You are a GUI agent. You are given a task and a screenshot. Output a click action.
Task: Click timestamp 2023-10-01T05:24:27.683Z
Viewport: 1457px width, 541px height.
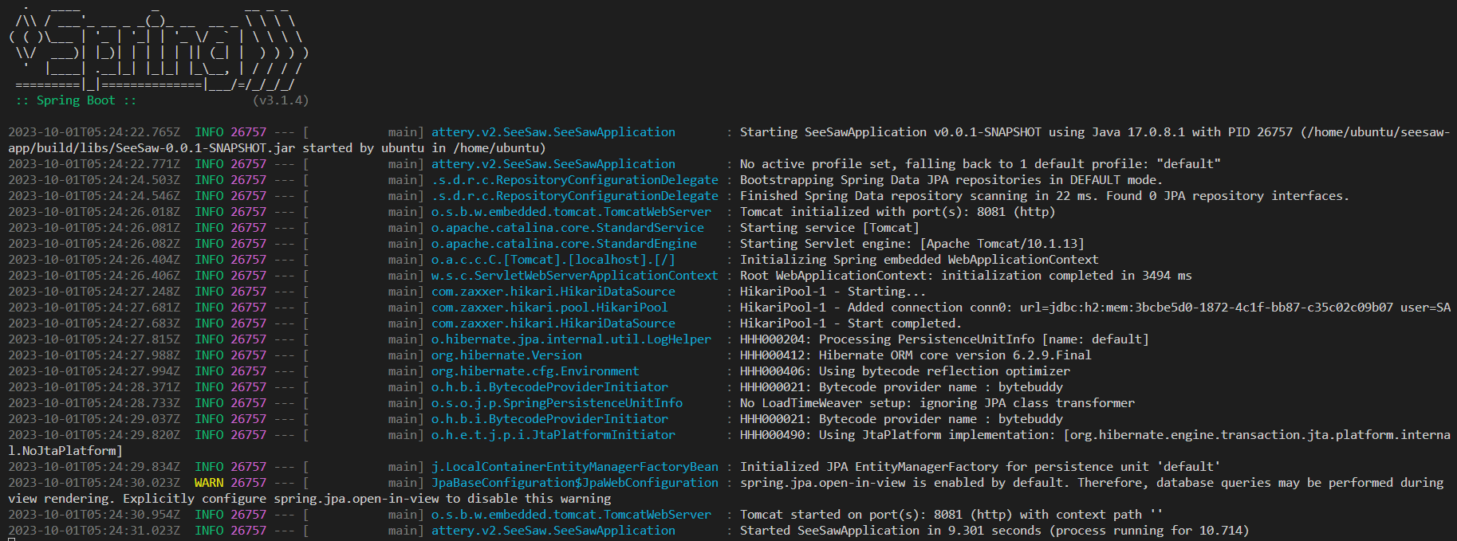pyautogui.click(x=94, y=323)
